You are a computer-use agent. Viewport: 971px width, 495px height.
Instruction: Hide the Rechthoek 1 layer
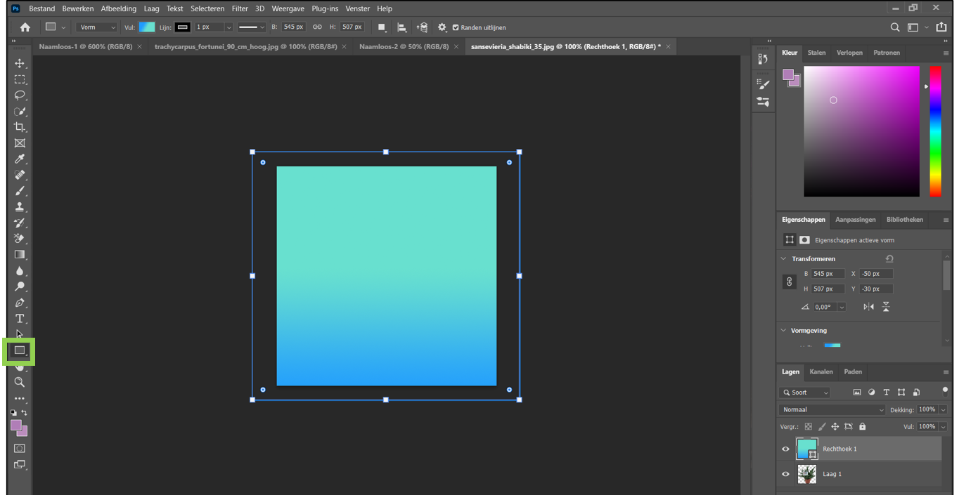785,449
